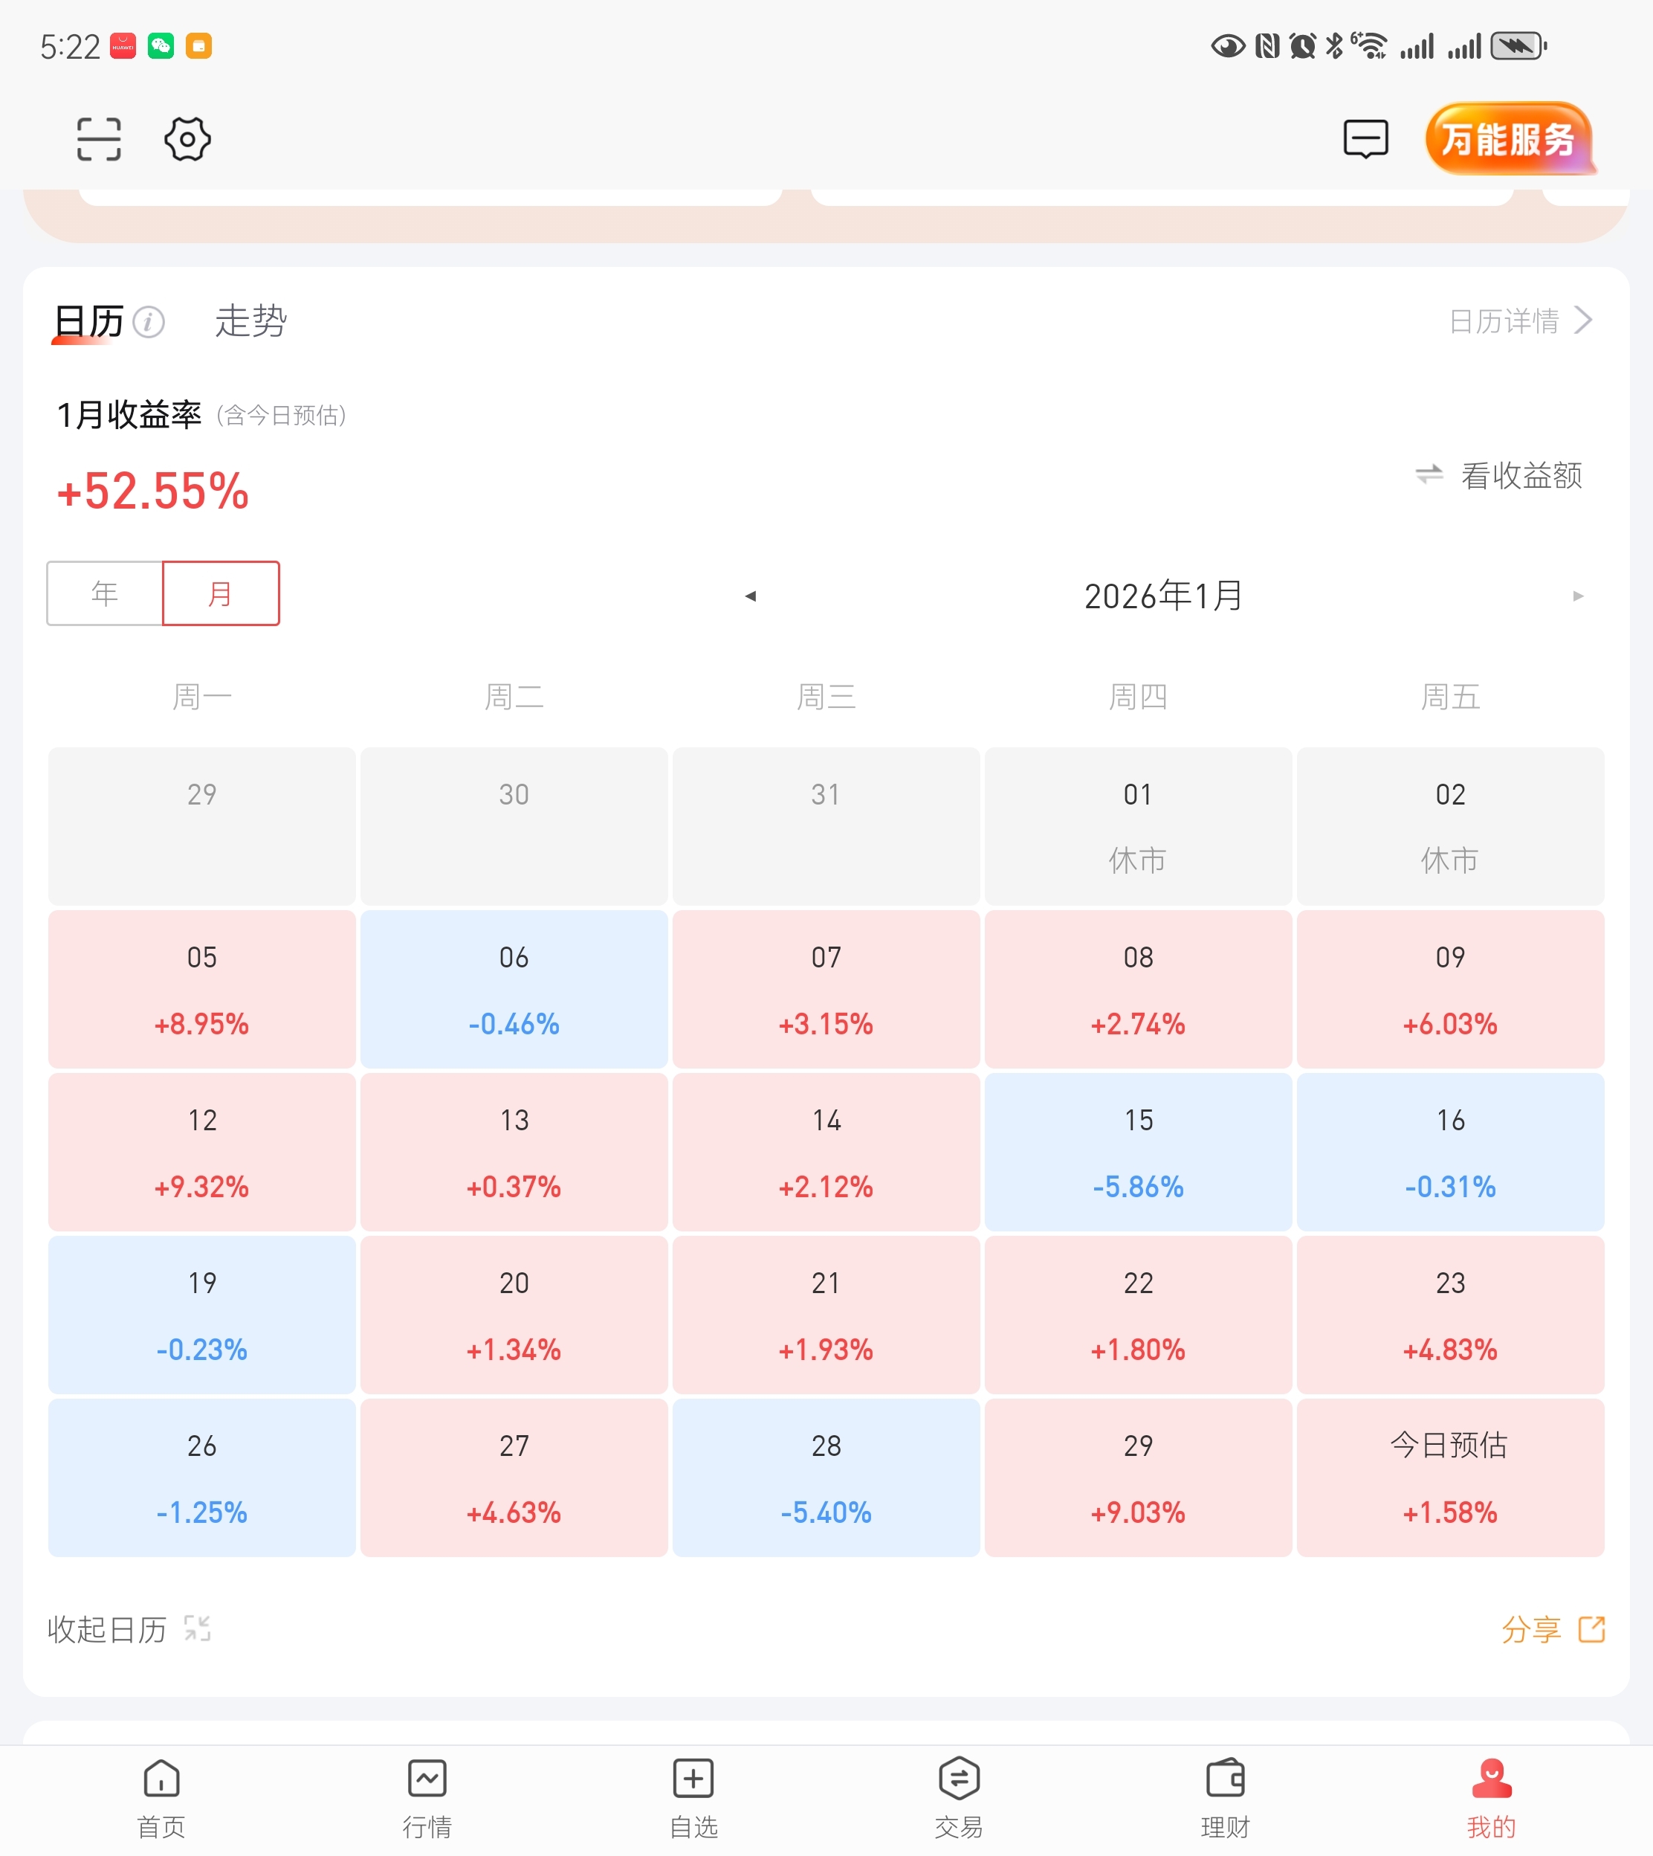
Task: Tap the calendar info icon
Action: (149, 321)
